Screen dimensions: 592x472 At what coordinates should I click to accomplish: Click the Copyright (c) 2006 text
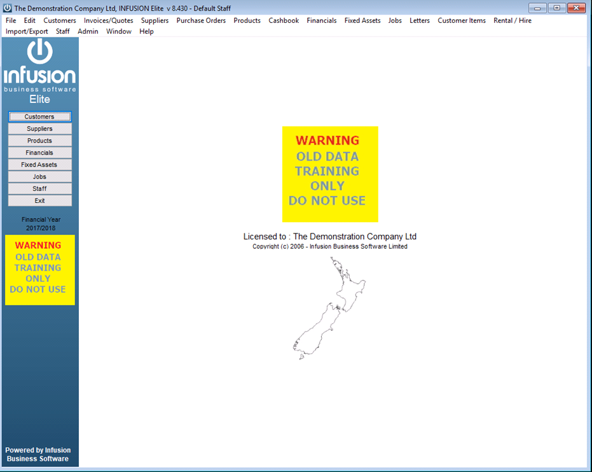coord(329,246)
